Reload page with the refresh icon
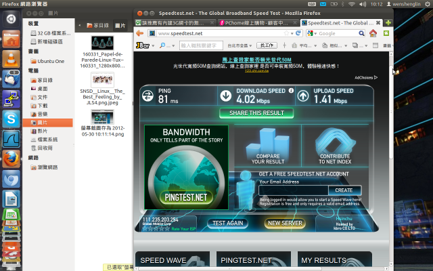Viewport: 433px width, 271px height. tap(298, 33)
